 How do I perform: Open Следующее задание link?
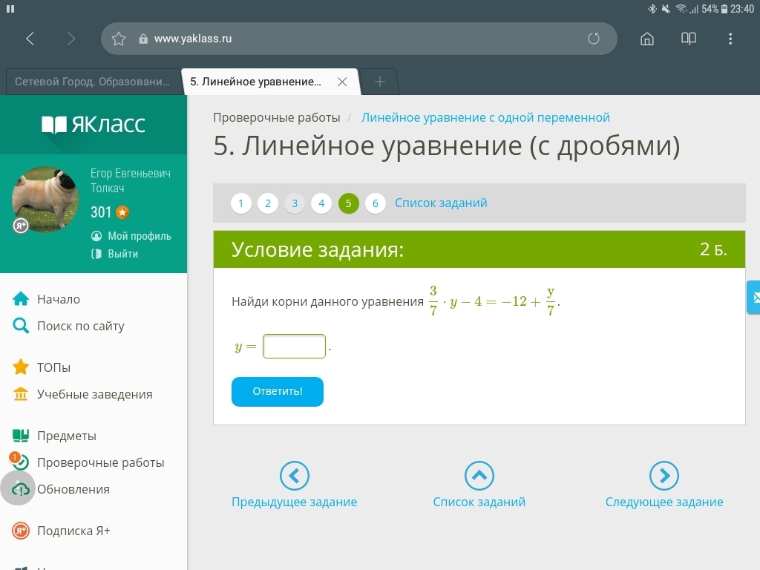664,502
